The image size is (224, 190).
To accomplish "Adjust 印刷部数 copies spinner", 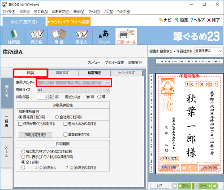I will coord(51,97).
